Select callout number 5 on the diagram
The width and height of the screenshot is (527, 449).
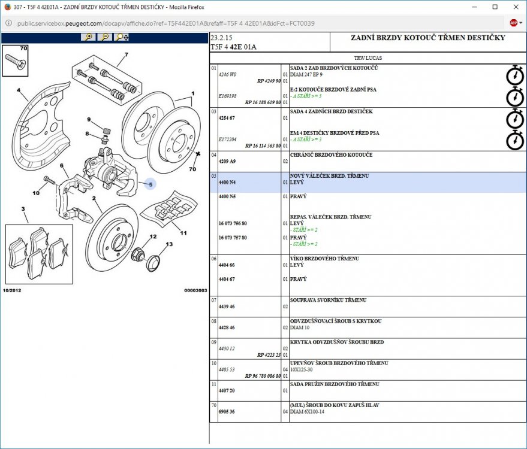pos(150,184)
